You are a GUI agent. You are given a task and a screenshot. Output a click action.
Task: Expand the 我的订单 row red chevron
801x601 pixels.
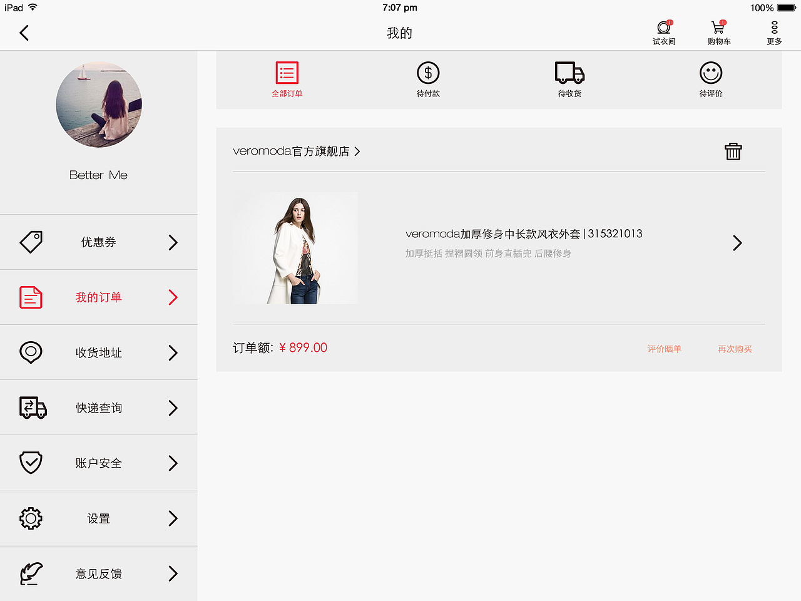click(x=173, y=297)
